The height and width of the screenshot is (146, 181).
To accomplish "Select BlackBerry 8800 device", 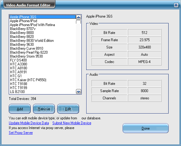I will point(43,33).
